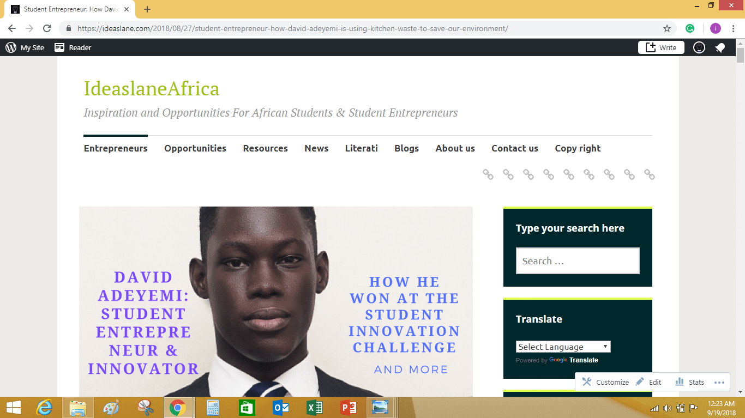Open the Literati menu item
Screen dimensions: 745x418
tap(362, 148)
